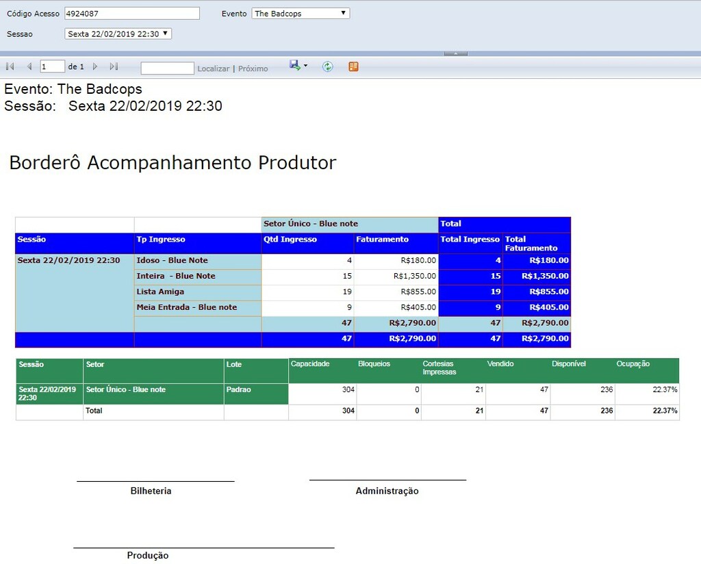Open the Evento dropdown
The height and width of the screenshot is (564, 701).
point(301,14)
